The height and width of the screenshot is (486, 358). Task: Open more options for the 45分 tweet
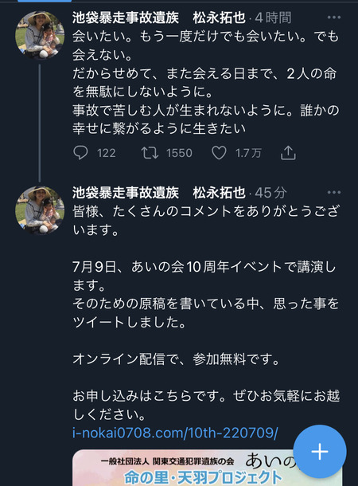[x=334, y=193]
